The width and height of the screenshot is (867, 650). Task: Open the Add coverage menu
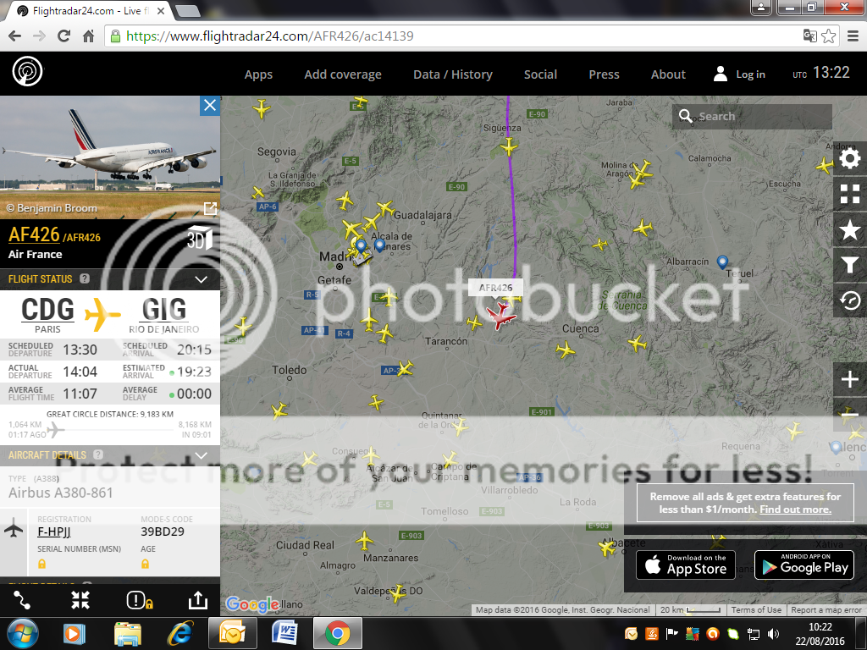tap(343, 74)
